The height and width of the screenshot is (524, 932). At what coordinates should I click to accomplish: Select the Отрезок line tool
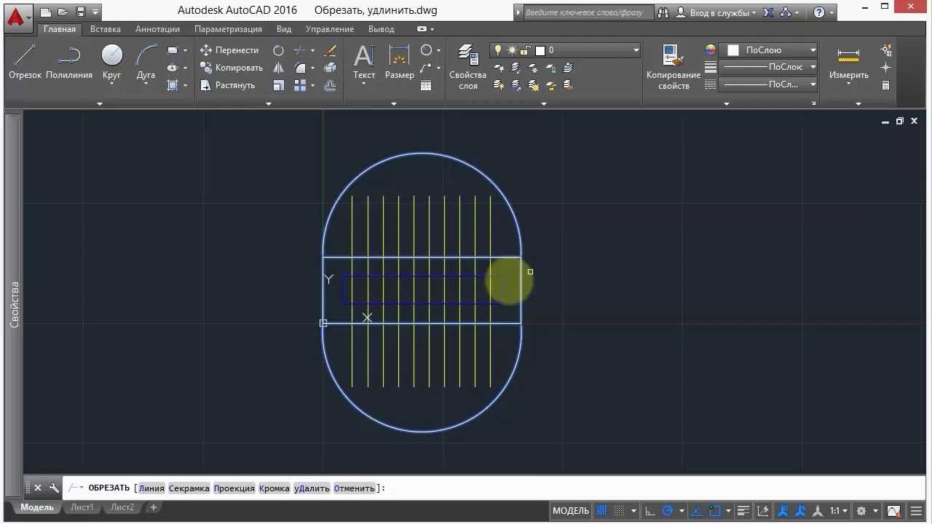pos(25,63)
